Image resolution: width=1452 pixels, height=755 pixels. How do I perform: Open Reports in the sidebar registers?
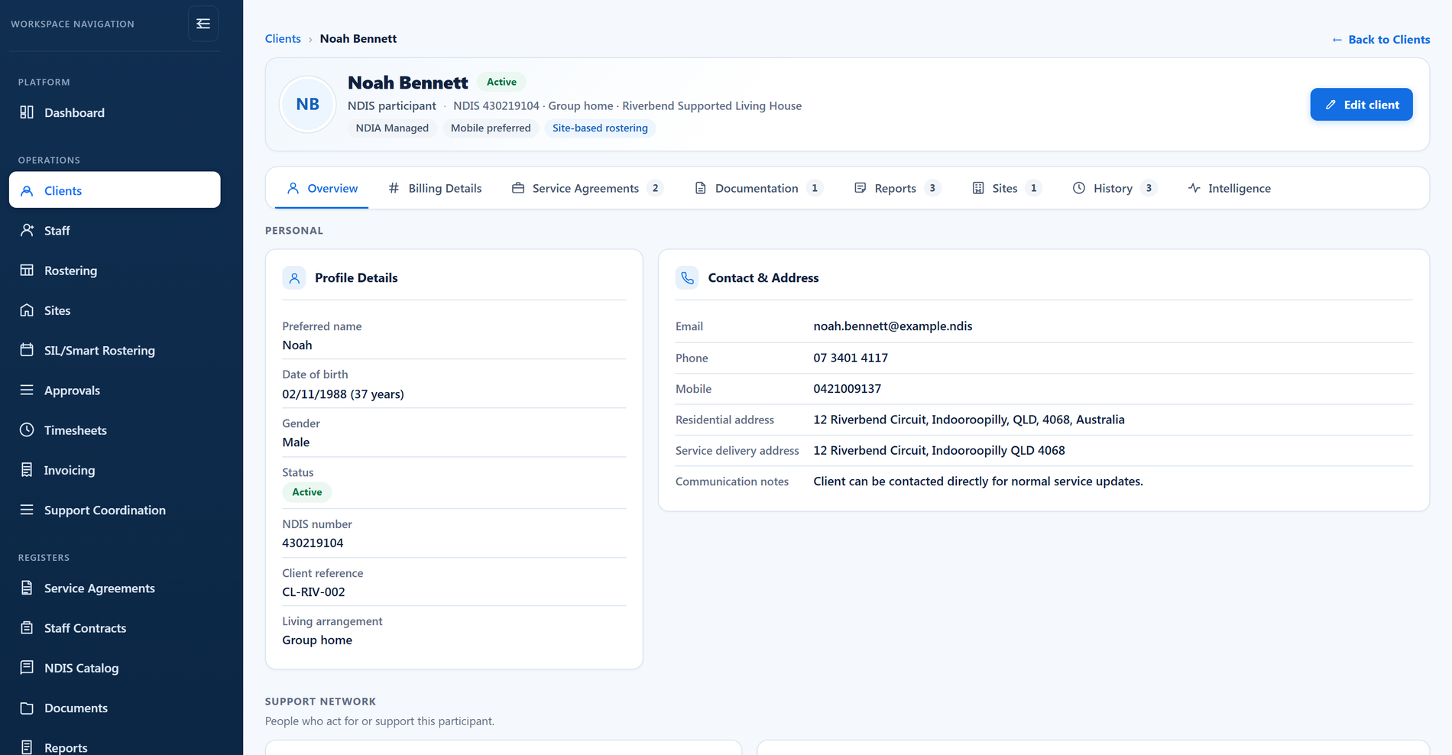pos(115,747)
